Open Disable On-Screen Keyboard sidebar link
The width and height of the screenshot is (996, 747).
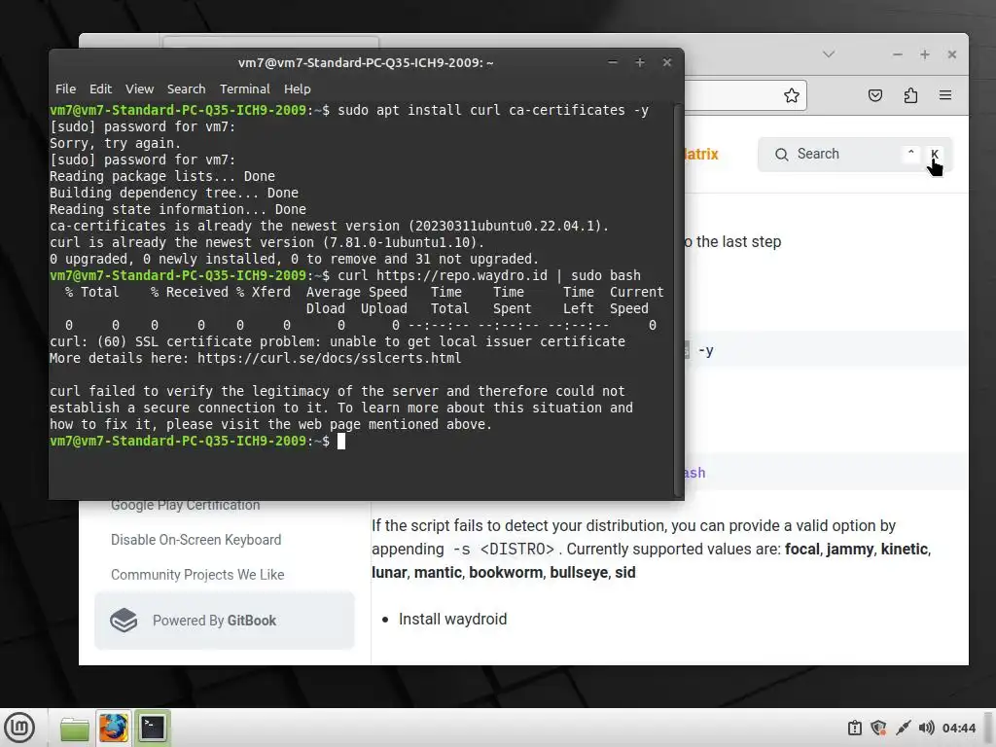coord(196,540)
